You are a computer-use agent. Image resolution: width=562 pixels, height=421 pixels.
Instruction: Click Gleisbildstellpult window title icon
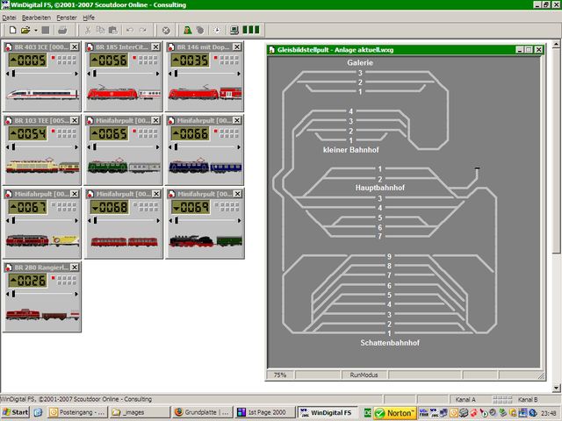[x=272, y=50]
